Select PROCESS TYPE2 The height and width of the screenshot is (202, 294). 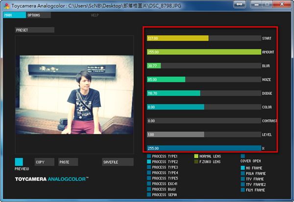click(149, 161)
